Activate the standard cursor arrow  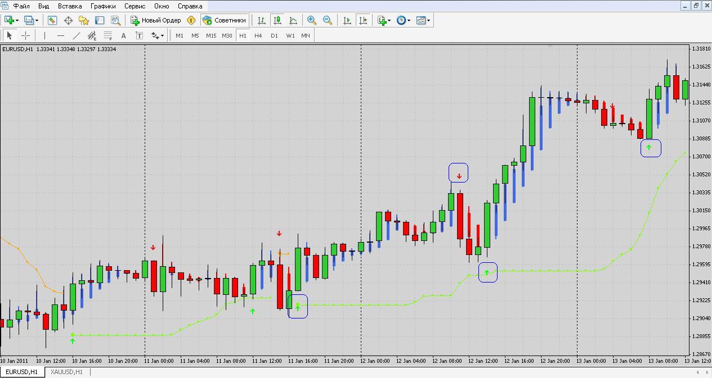pos(10,35)
